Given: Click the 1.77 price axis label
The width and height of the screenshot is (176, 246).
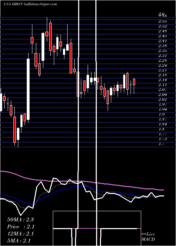Looking at the screenshot, I should (x=163, y=134).
